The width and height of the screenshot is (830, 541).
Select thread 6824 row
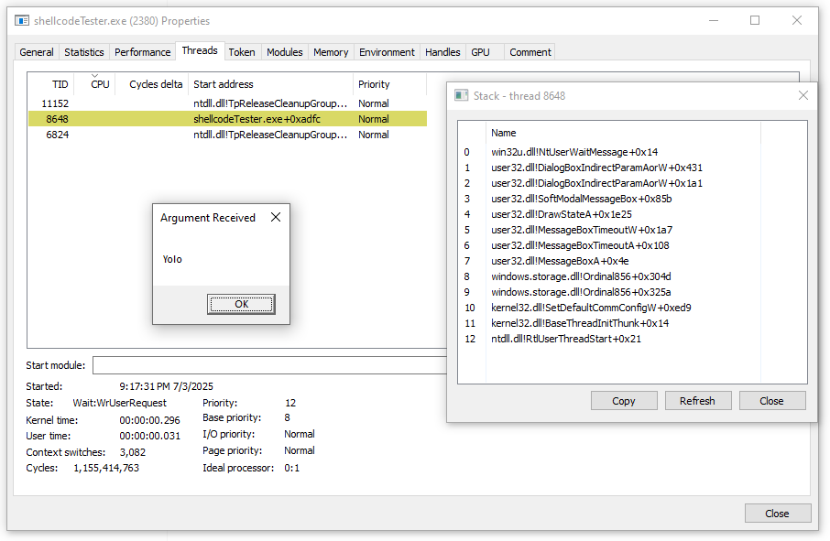point(227,135)
